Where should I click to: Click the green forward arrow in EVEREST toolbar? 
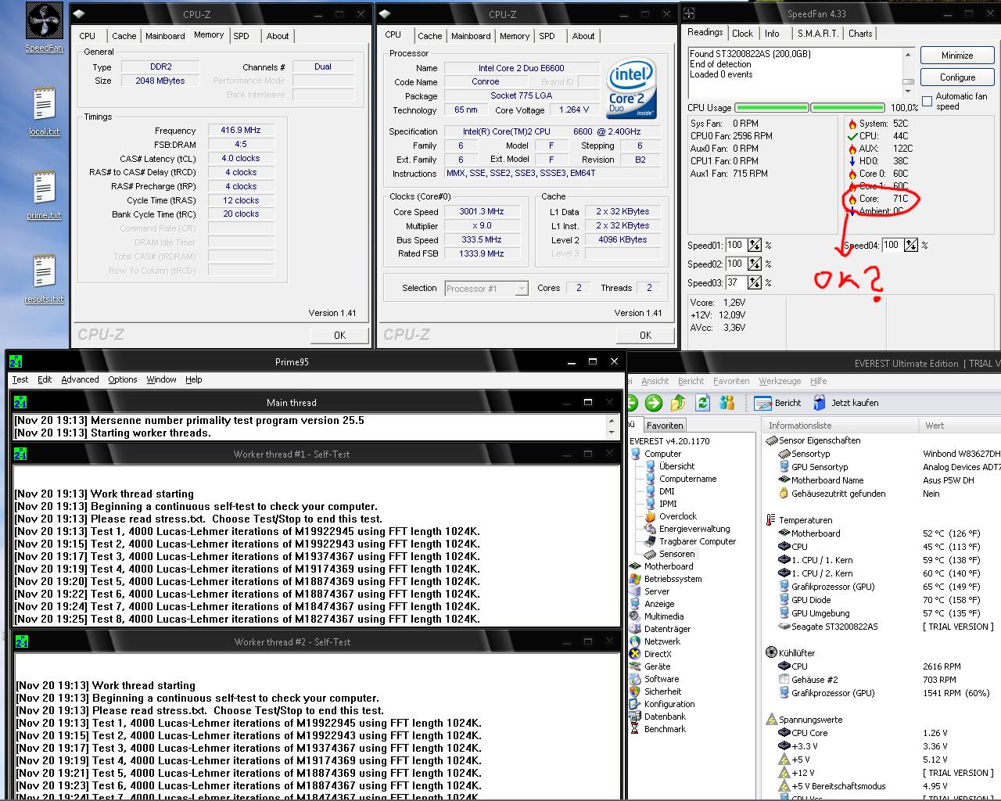tap(654, 403)
